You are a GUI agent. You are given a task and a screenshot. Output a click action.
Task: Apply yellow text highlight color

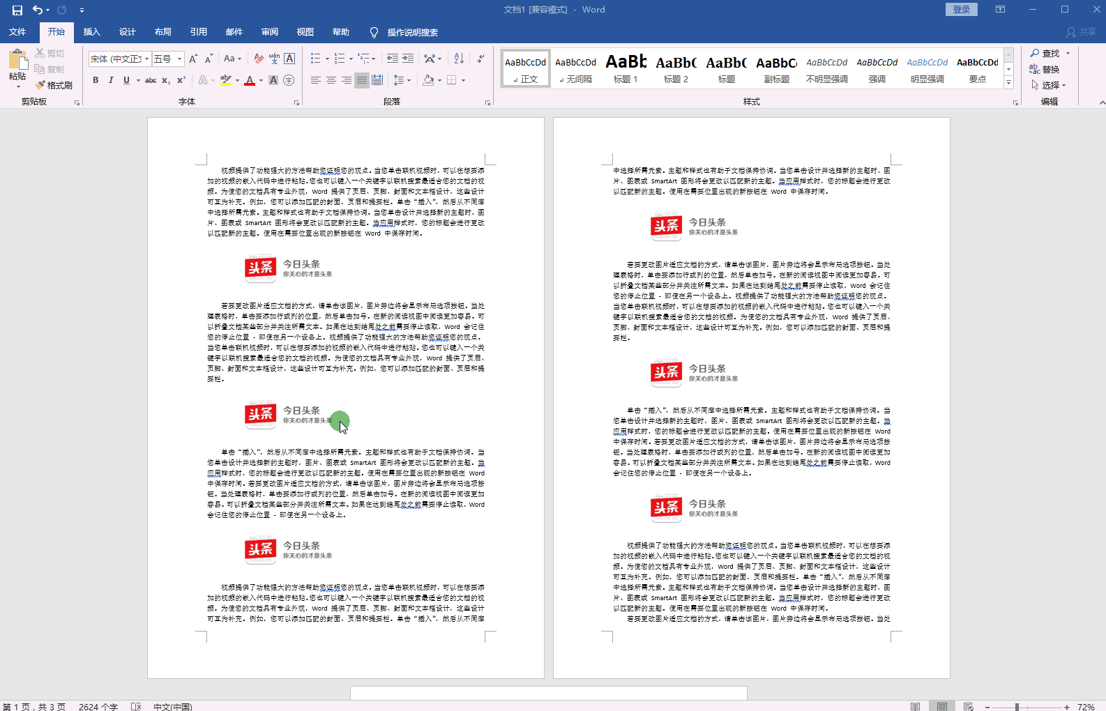click(225, 81)
